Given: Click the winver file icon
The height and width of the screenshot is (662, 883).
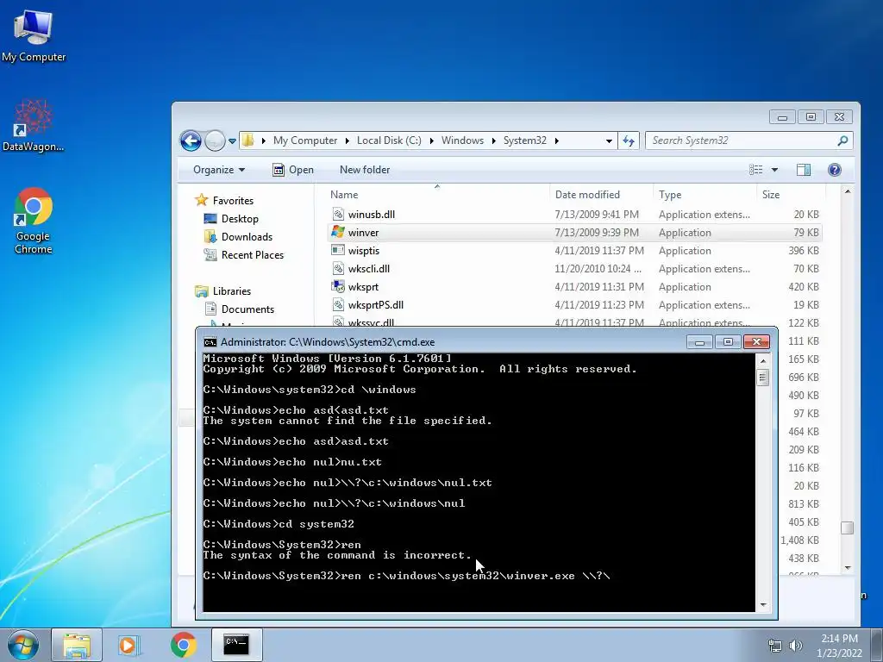Looking at the screenshot, I should 338,232.
